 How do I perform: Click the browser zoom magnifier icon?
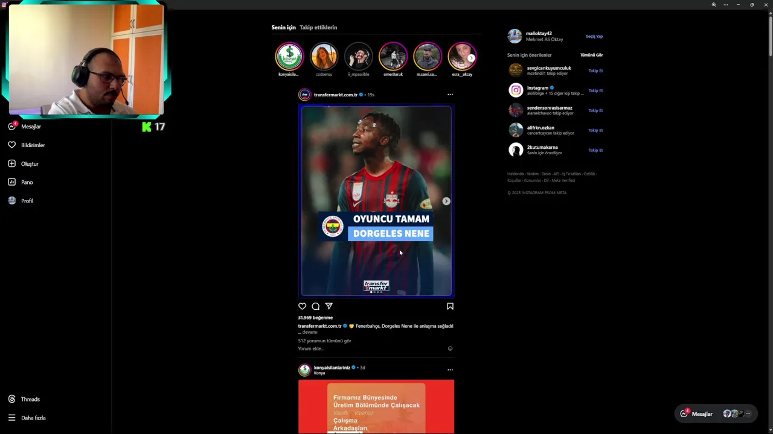[x=714, y=5]
